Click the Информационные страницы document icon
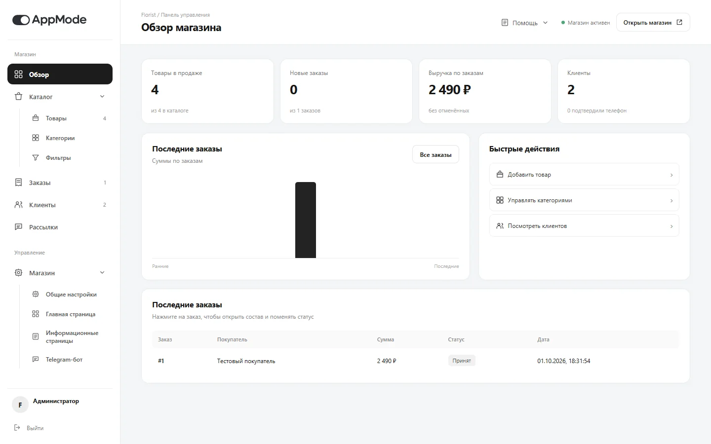The width and height of the screenshot is (711, 444). pos(36,336)
